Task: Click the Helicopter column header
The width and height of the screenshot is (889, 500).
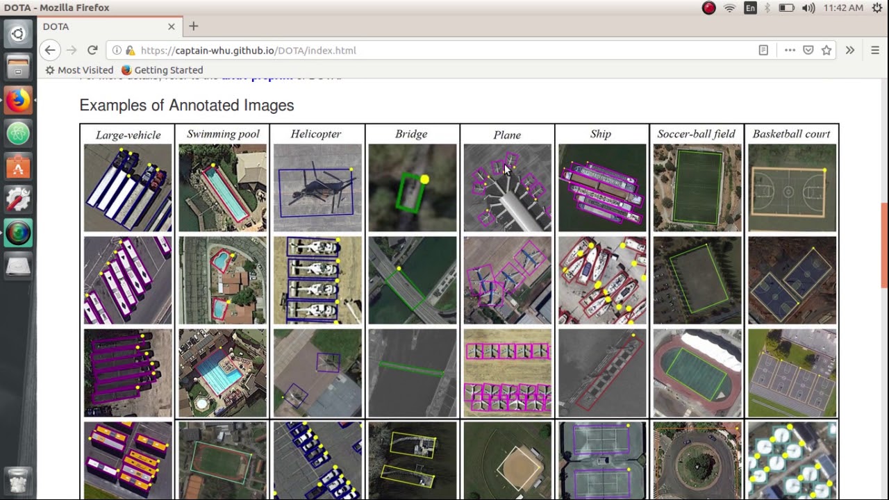Action: click(316, 134)
